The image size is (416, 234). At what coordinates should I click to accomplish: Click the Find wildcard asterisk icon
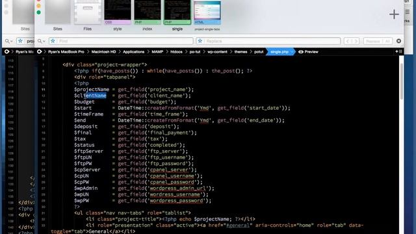pyautogui.click(x=53, y=41)
